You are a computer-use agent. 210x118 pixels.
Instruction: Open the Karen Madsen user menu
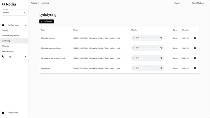coord(199,3)
